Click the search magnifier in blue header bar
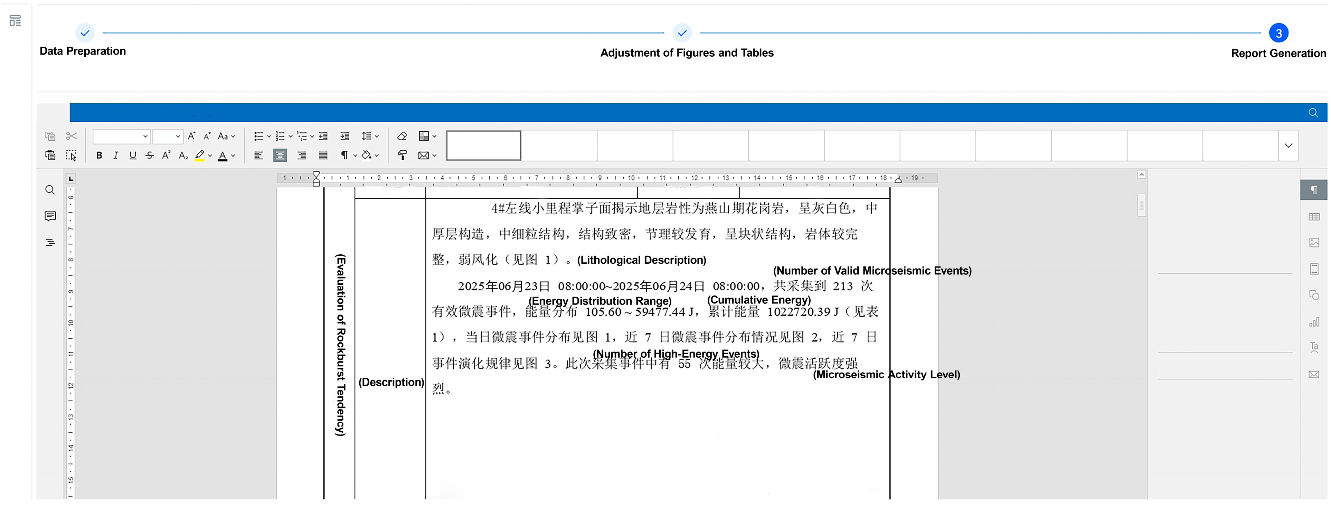The height and width of the screenshot is (507, 1331). click(x=1313, y=113)
